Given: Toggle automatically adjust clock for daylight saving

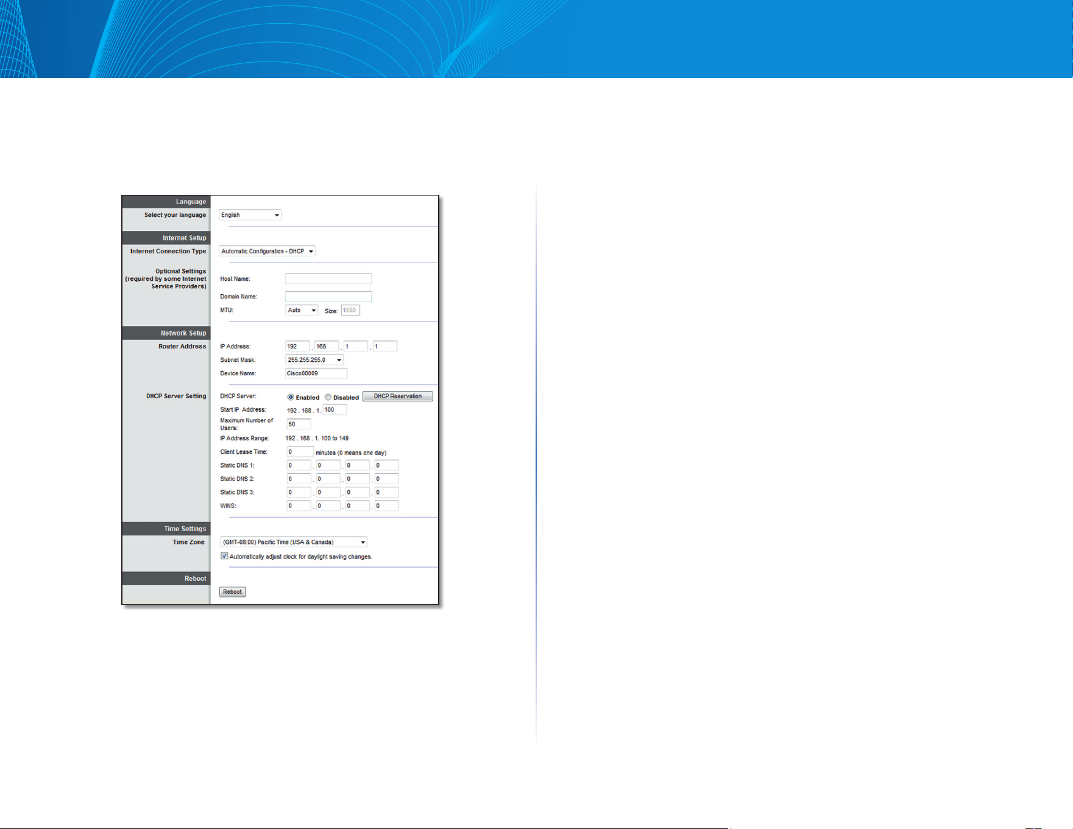Looking at the screenshot, I should [224, 556].
